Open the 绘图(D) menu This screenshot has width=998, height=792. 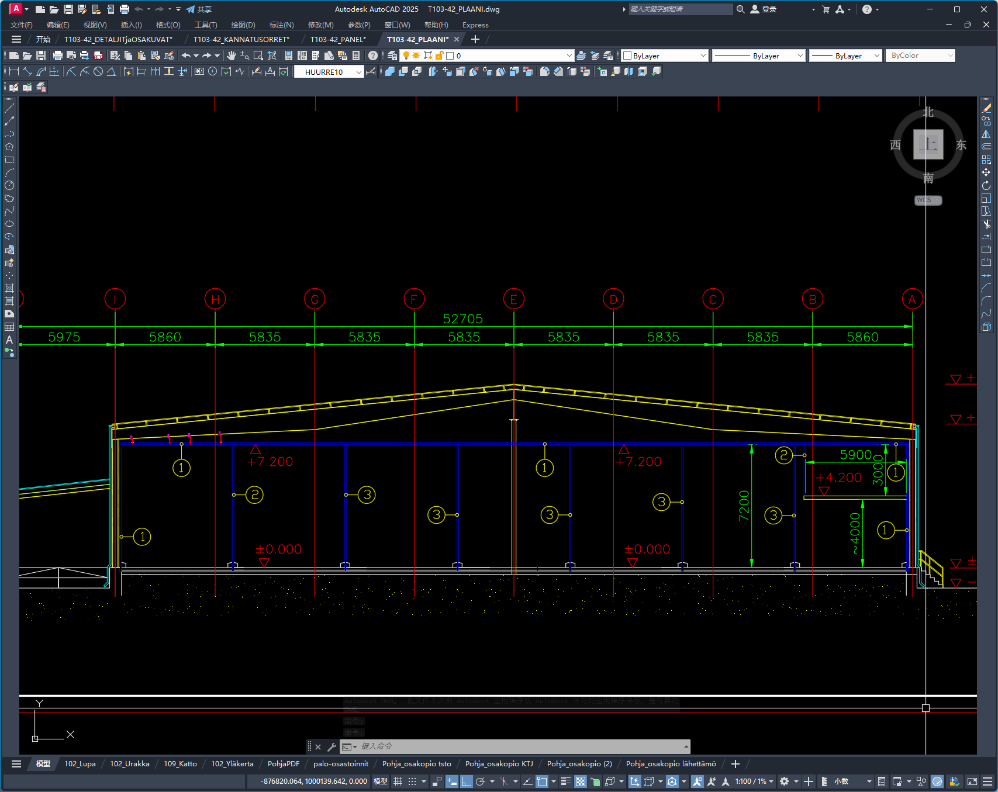coord(243,25)
